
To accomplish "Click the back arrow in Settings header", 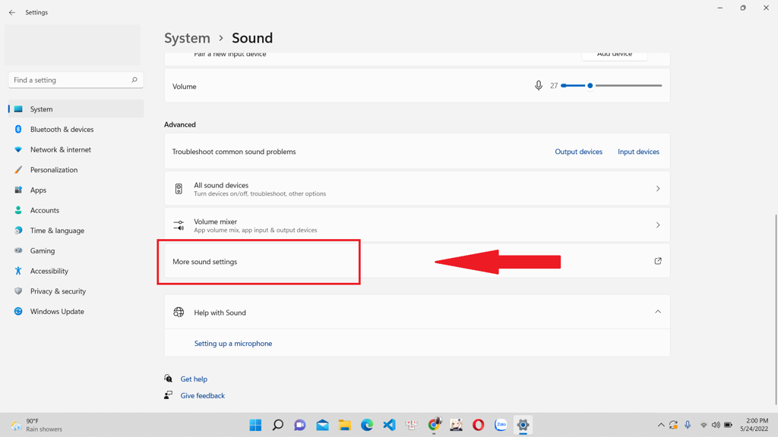I will (12, 13).
